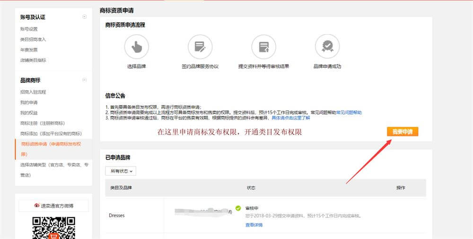Click the orange 我要申请 button

tap(402, 132)
